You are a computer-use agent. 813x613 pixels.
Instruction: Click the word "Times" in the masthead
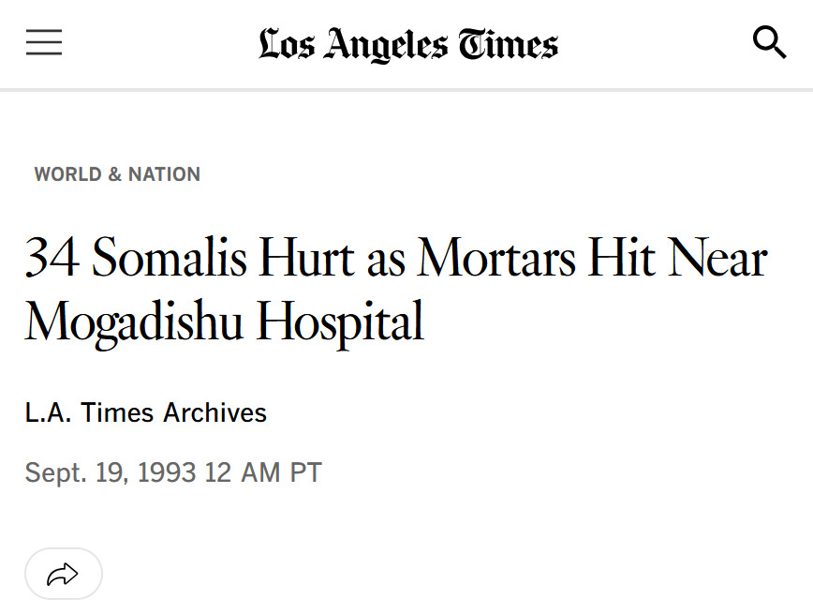coord(507,44)
